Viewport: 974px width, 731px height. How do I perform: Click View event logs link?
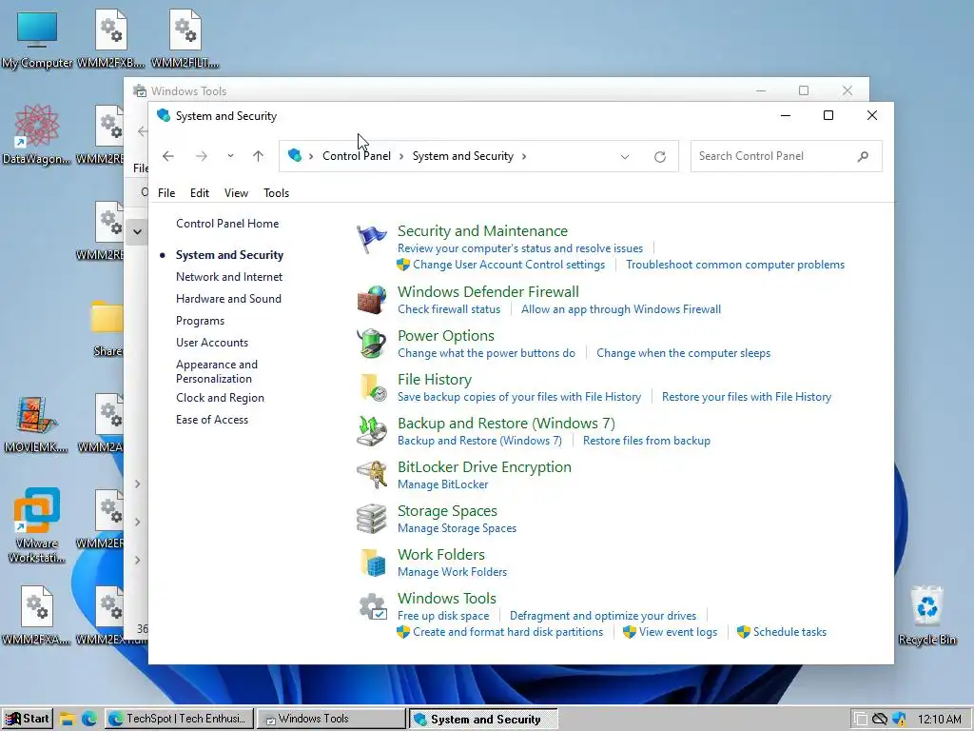coord(678,632)
